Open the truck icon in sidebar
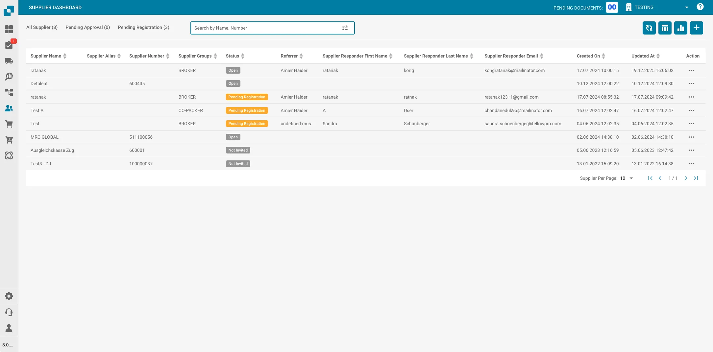 tap(9, 61)
